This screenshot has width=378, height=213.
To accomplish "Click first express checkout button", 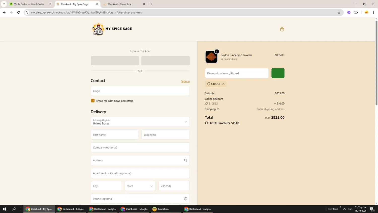I will 115,61.
